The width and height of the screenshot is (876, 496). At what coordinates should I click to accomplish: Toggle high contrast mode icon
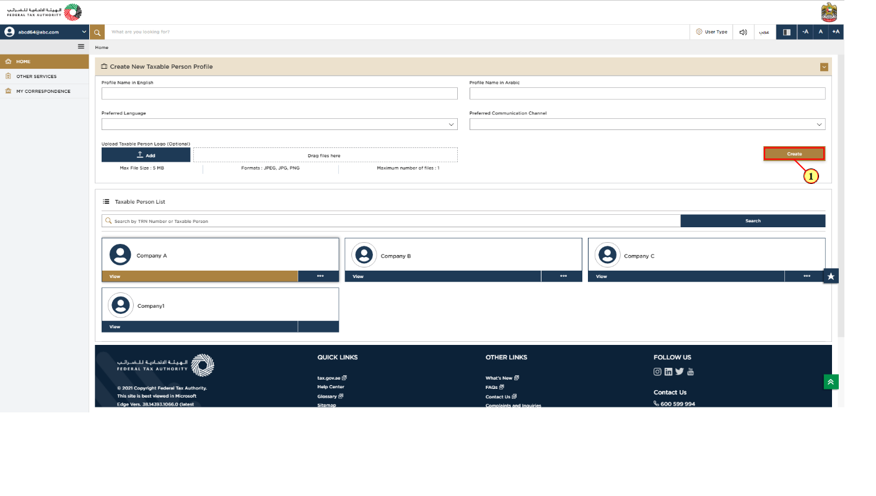point(787,32)
